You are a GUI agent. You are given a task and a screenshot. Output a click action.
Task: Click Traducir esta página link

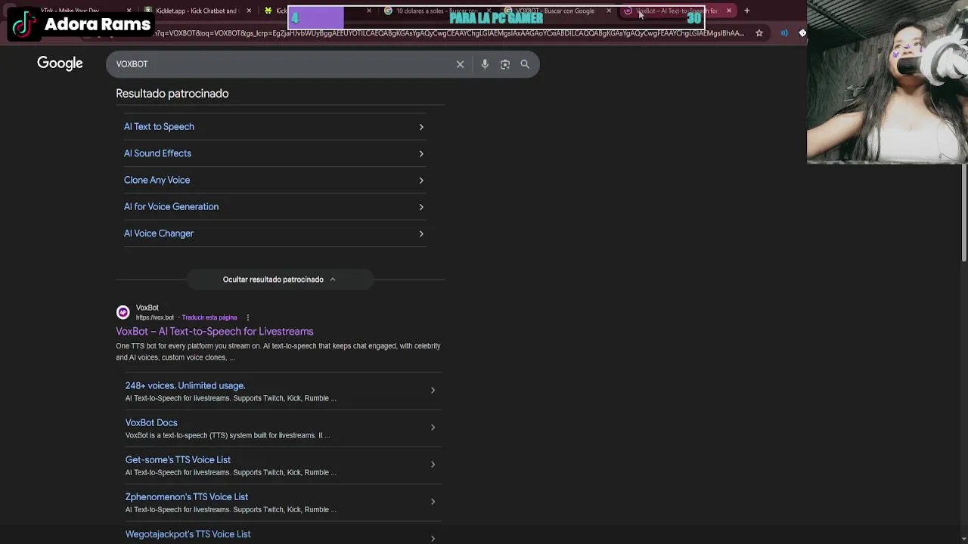coord(209,317)
